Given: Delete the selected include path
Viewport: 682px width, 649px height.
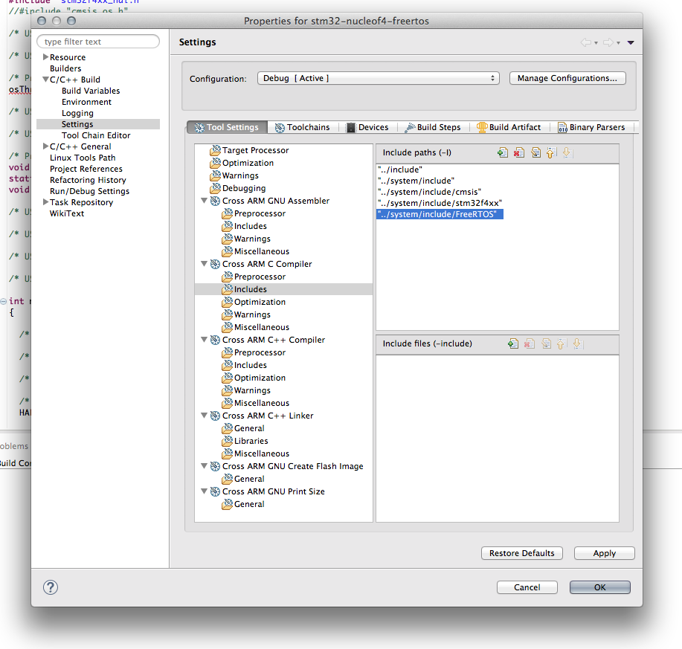Looking at the screenshot, I should (519, 152).
